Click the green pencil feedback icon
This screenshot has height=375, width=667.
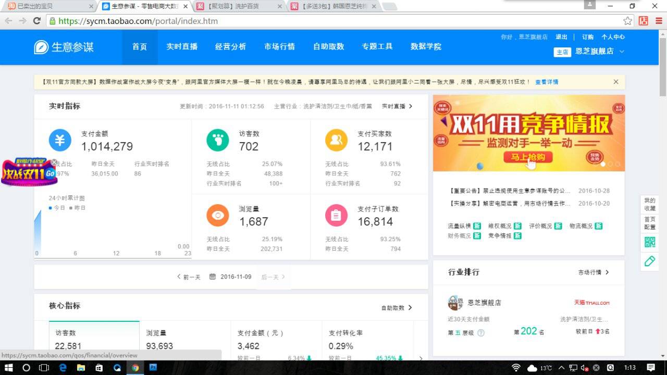tap(650, 261)
